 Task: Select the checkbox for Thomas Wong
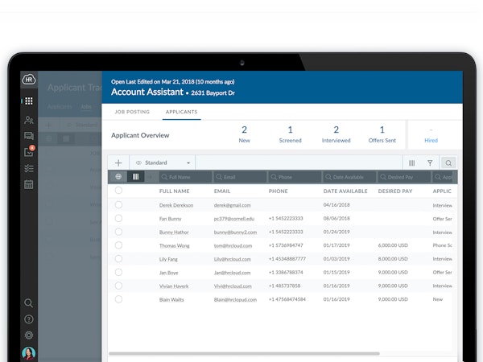pyautogui.click(x=118, y=245)
